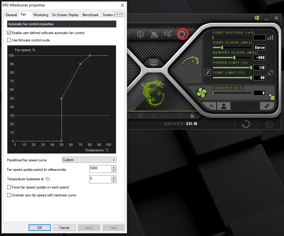Click the OK button
The image size is (284, 236).
pyautogui.click(x=40, y=228)
